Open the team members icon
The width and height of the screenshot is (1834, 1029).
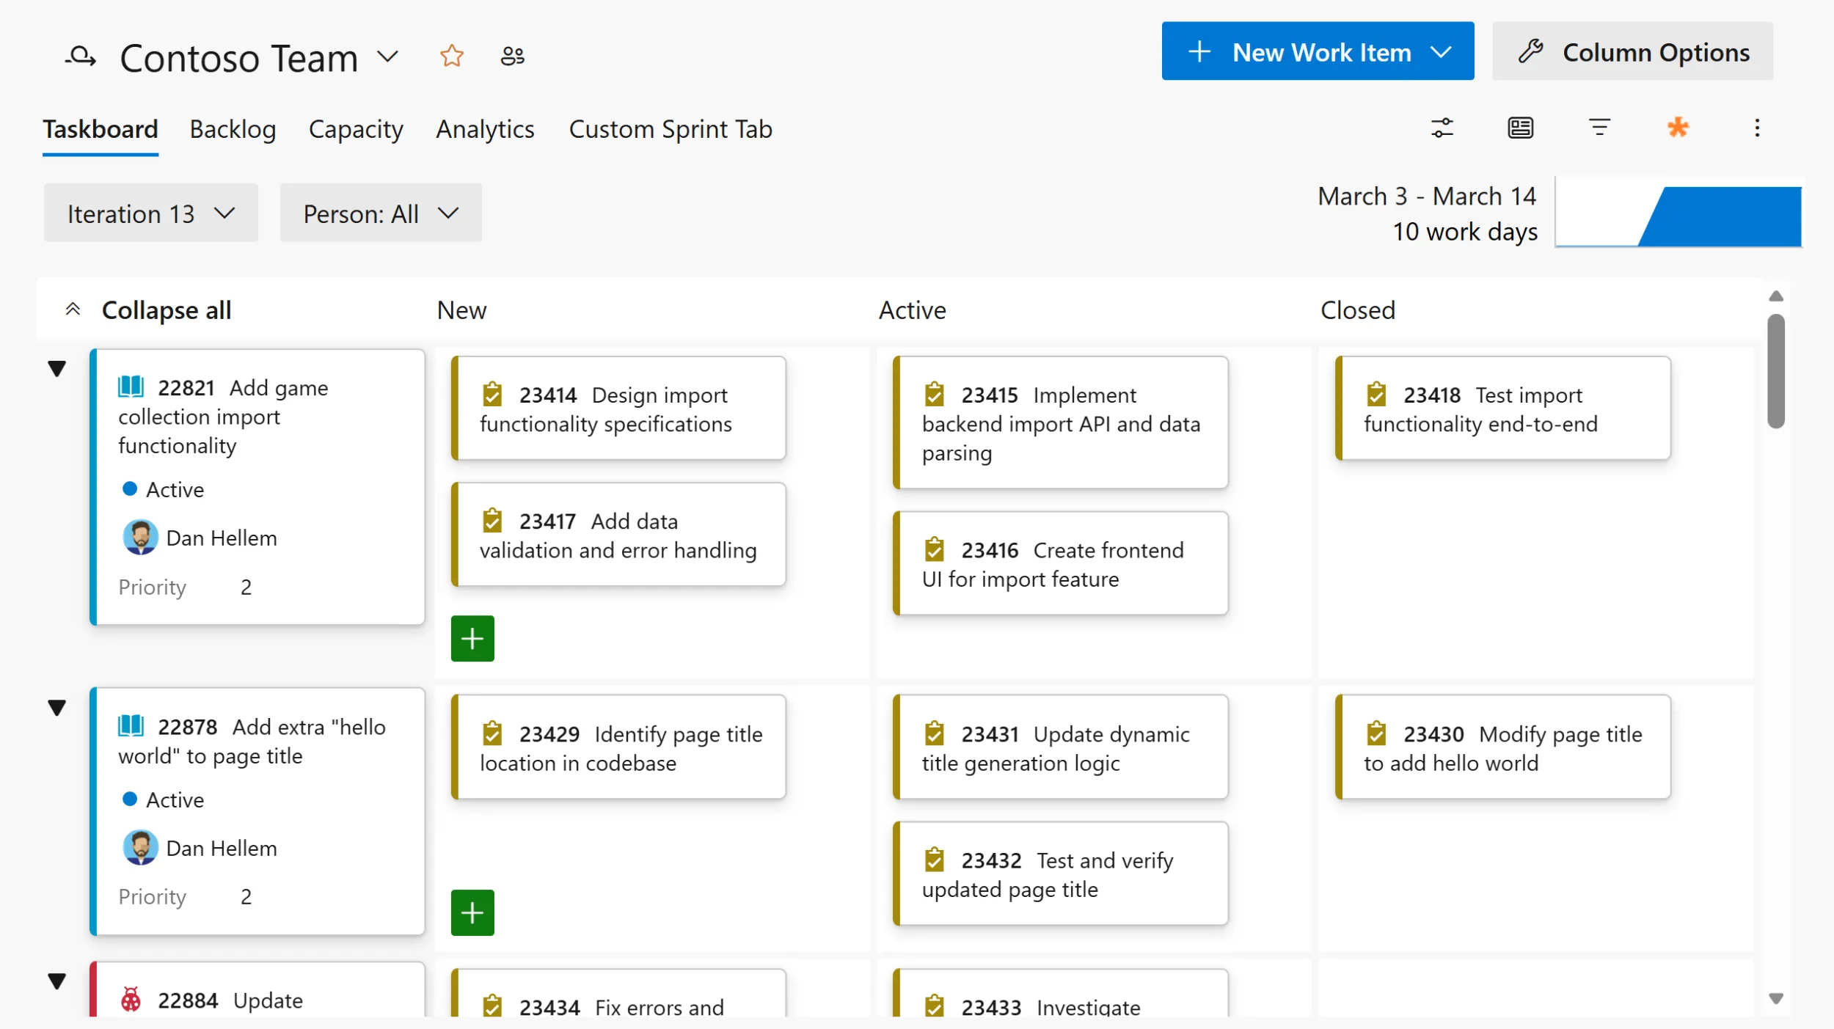coord(512,56)
